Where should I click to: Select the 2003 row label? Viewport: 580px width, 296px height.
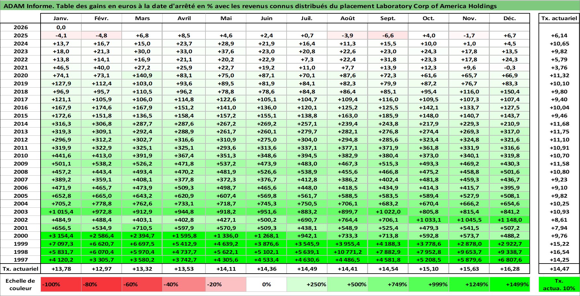click(x=20, y=212)
